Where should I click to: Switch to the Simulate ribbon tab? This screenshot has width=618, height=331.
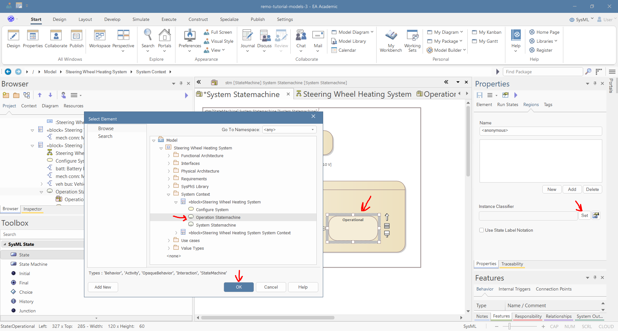point(141,19)
